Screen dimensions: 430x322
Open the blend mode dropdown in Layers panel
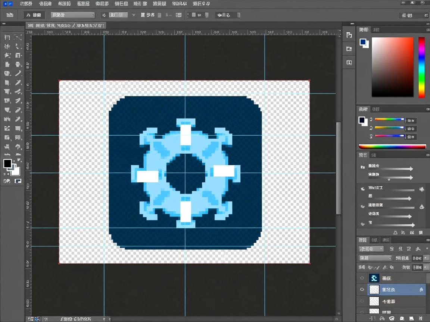tap(375, 258)
